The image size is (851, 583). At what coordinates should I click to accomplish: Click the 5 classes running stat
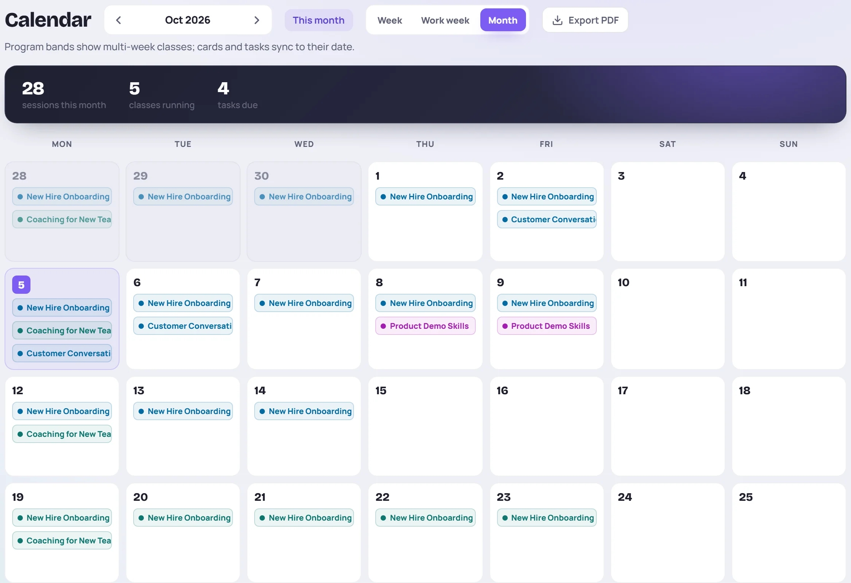click(x=162, y=95)
